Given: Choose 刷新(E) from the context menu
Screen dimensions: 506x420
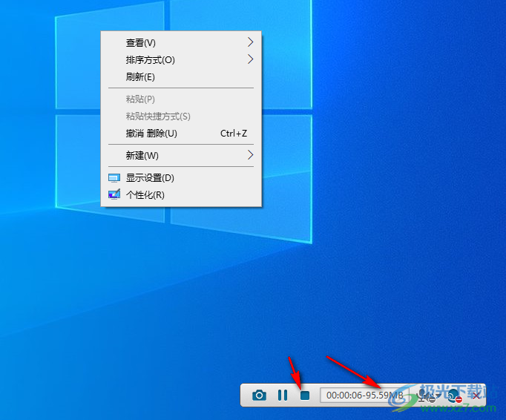Looking at the screenshot, I should 181,77.
